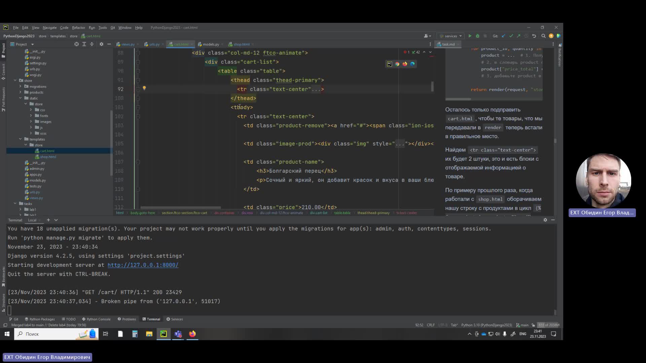Click table.table breadcrumb under editor
Viewport: 646px width, 363px height.
click(342, 213)
